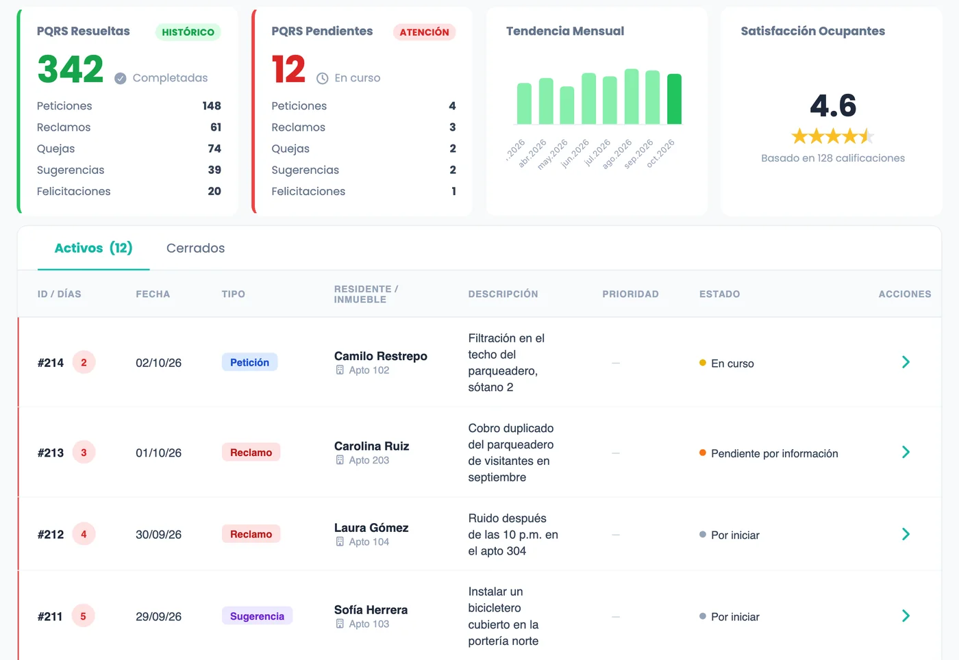Click resident name Carolina Ruiz
Viewport: 959px width, 660px height.
click(x=372, y=446)
